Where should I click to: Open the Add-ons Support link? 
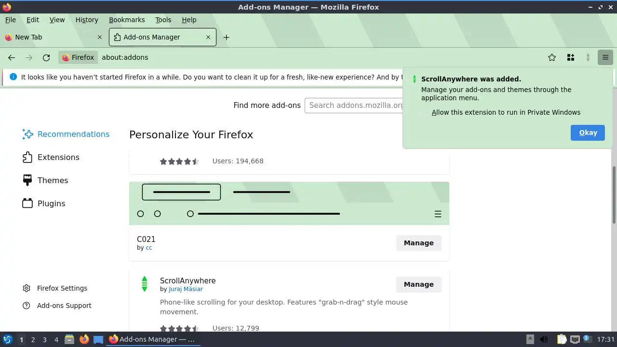pos(57,306)
